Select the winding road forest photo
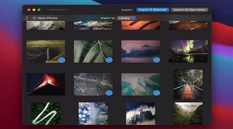This screenshot has width=233, height=129. [46, 114]
